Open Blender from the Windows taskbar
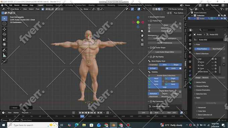This screenshot has width=228, height=128. [113, 125]
